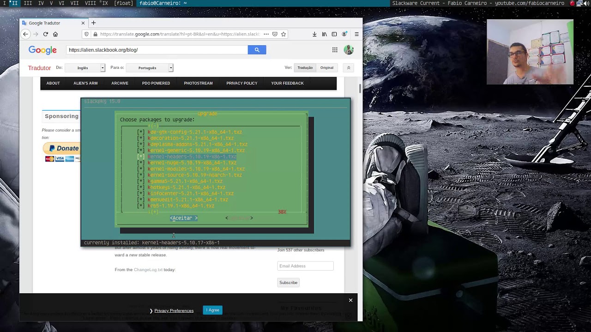Close the Google Tradutor tab
This screenshot has width=591, height=332.
click(x=83, y=23)
